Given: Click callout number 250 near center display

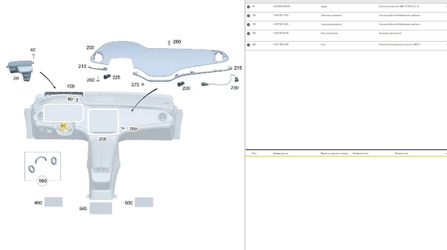Looking at the screenshot, I should coord(133,129).
